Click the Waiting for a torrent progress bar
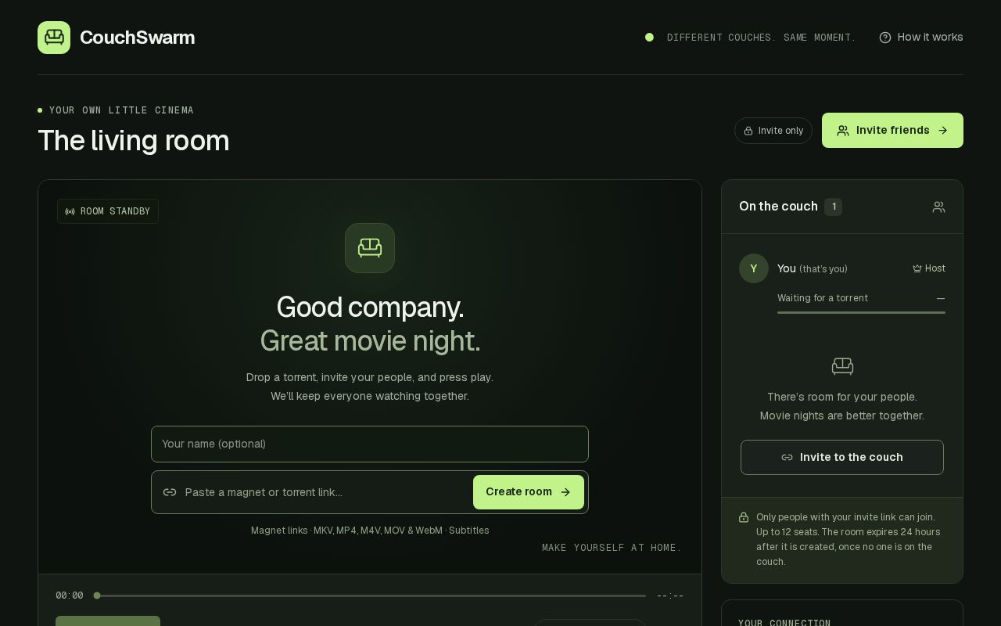Screen dimensions: 1001x626 pyautogui.click(x=861, y=312)
